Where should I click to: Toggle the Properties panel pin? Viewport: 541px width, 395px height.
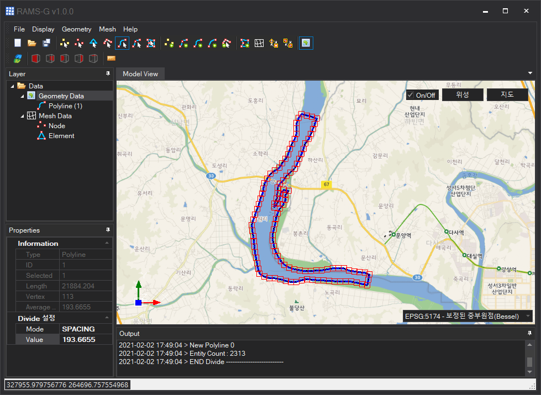(108, 230)
